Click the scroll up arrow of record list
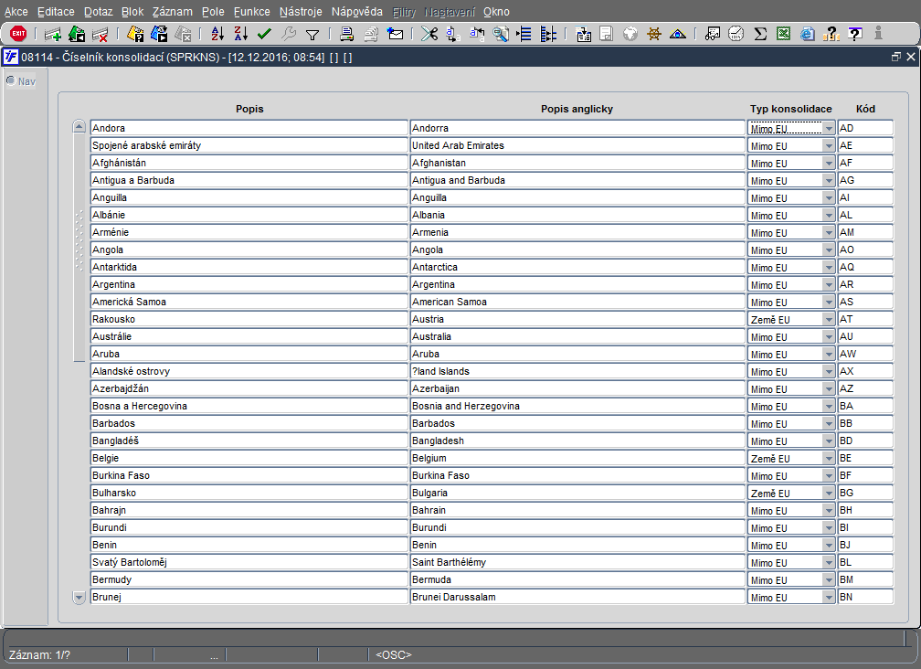The height and width of the screenshot is (669, 921). coord(79,126)
